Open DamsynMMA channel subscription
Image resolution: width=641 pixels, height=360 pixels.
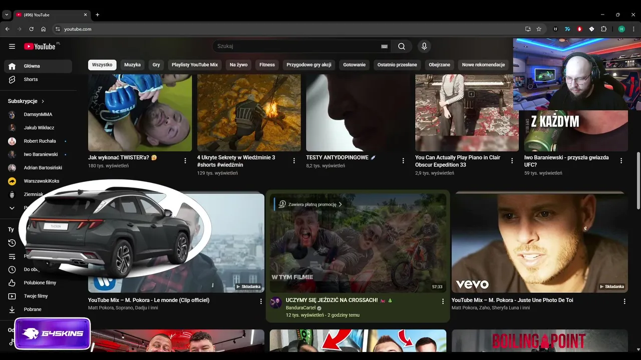pos(38,114)
